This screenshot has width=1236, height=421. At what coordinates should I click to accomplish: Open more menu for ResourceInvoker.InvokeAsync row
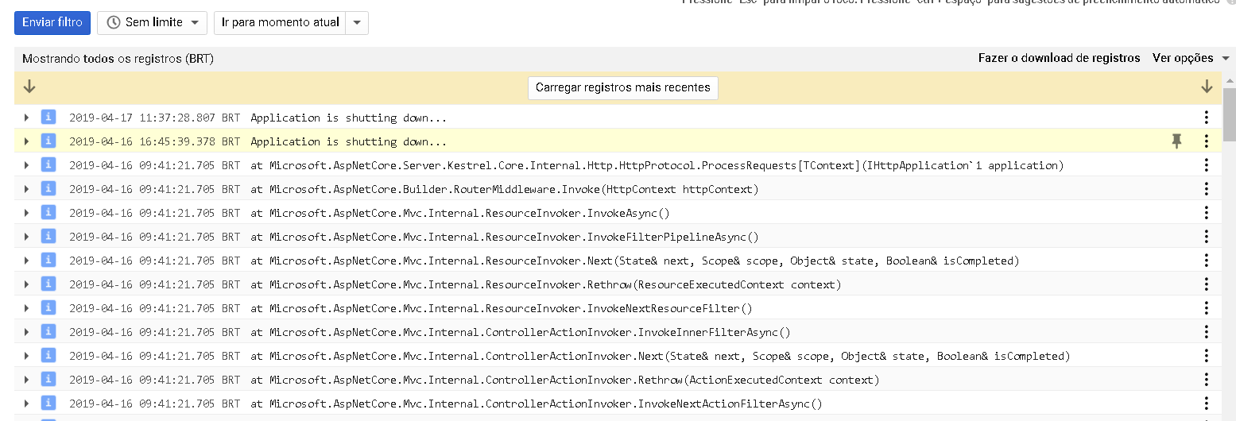[x=1207, y=213]
